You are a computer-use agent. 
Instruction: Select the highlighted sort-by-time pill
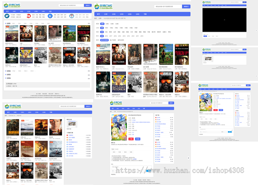tap(104, 40)
